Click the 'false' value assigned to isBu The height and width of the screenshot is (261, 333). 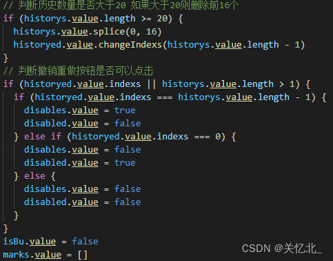point(85,242)
